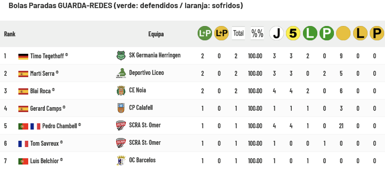The width and height of the screenshot is (385, 169).
Task: Click the orange L+P column header icon
Action: click(221, 33)
